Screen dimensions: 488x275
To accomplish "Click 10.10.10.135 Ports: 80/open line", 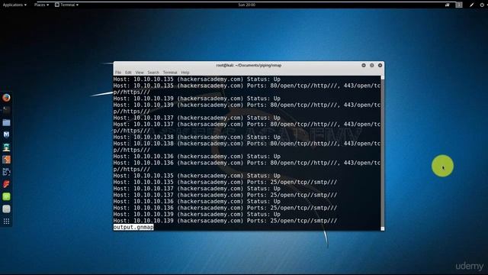I will [247, 89].
